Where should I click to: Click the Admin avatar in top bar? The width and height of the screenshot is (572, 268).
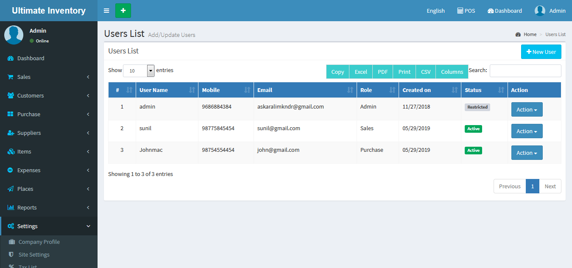point(540,11)
